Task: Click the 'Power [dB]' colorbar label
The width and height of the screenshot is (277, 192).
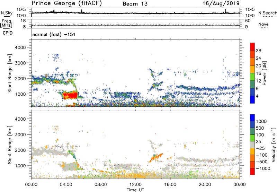Action: pyautogui.click(x=265, y=73)
